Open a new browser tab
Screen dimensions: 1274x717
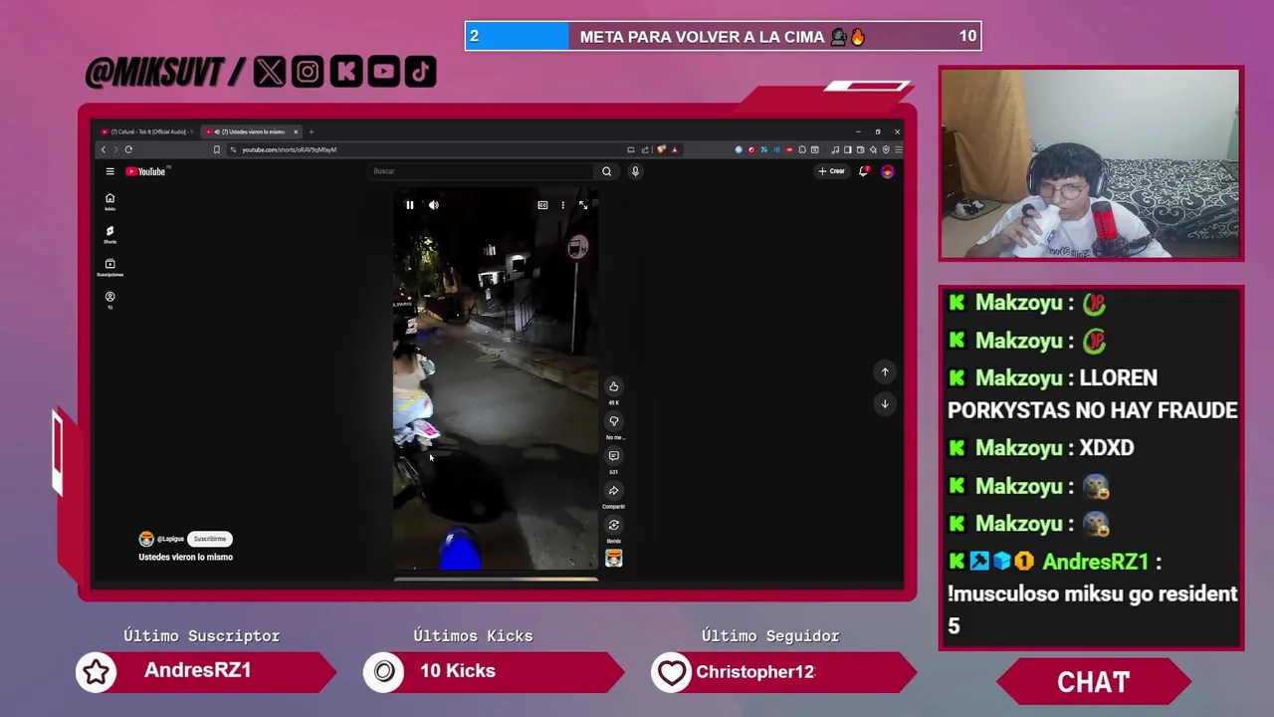(x=311, y=131)
